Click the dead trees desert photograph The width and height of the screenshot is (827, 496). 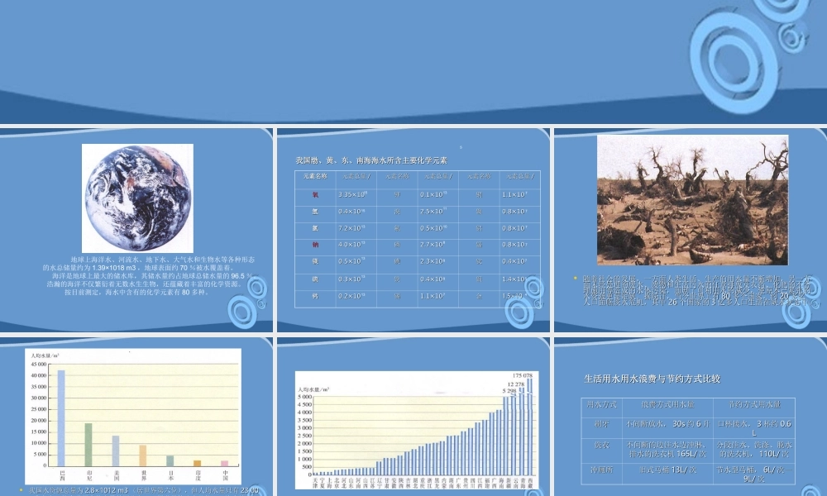692,200
